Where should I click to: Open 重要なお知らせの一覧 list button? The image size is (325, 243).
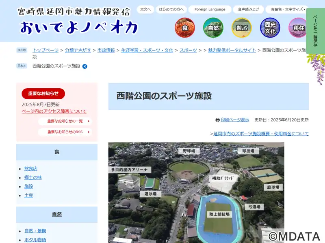65,121
